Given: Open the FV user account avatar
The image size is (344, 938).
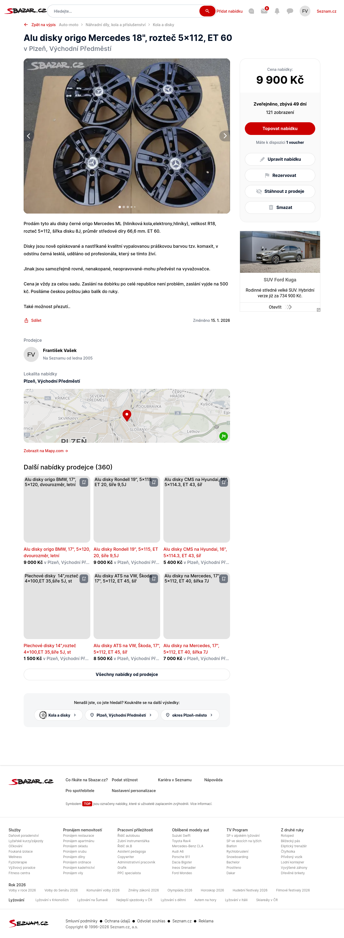Looking at the screenshot, I should pos(305,11).
